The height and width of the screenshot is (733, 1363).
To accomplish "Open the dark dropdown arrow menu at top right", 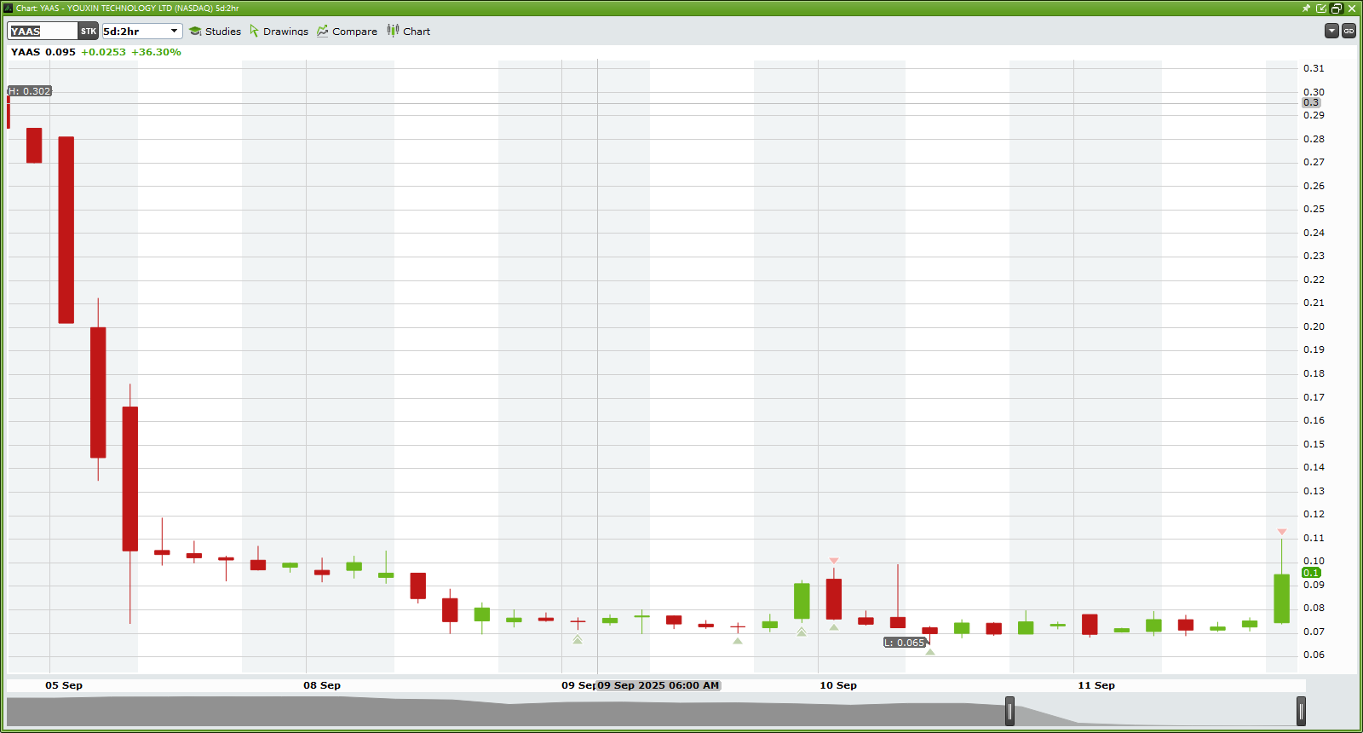I will [x=1331, y=31].
